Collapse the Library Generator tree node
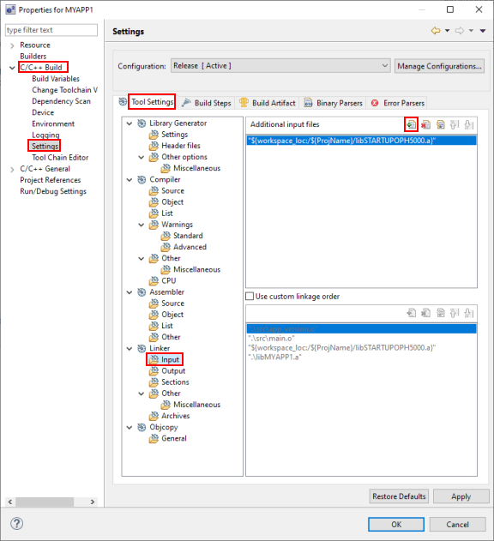Screen dimensions: 494x541 point(130,123)
